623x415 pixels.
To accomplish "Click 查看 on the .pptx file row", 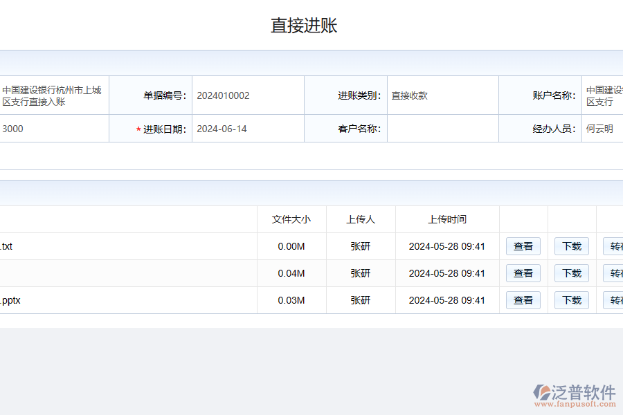I will click(x=523, y=300).
